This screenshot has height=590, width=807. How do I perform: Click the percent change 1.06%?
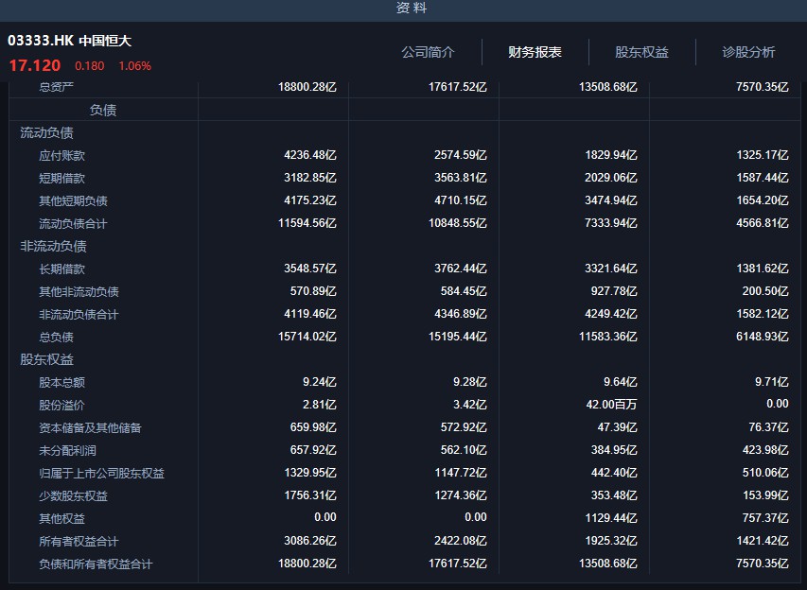[135, 66]
